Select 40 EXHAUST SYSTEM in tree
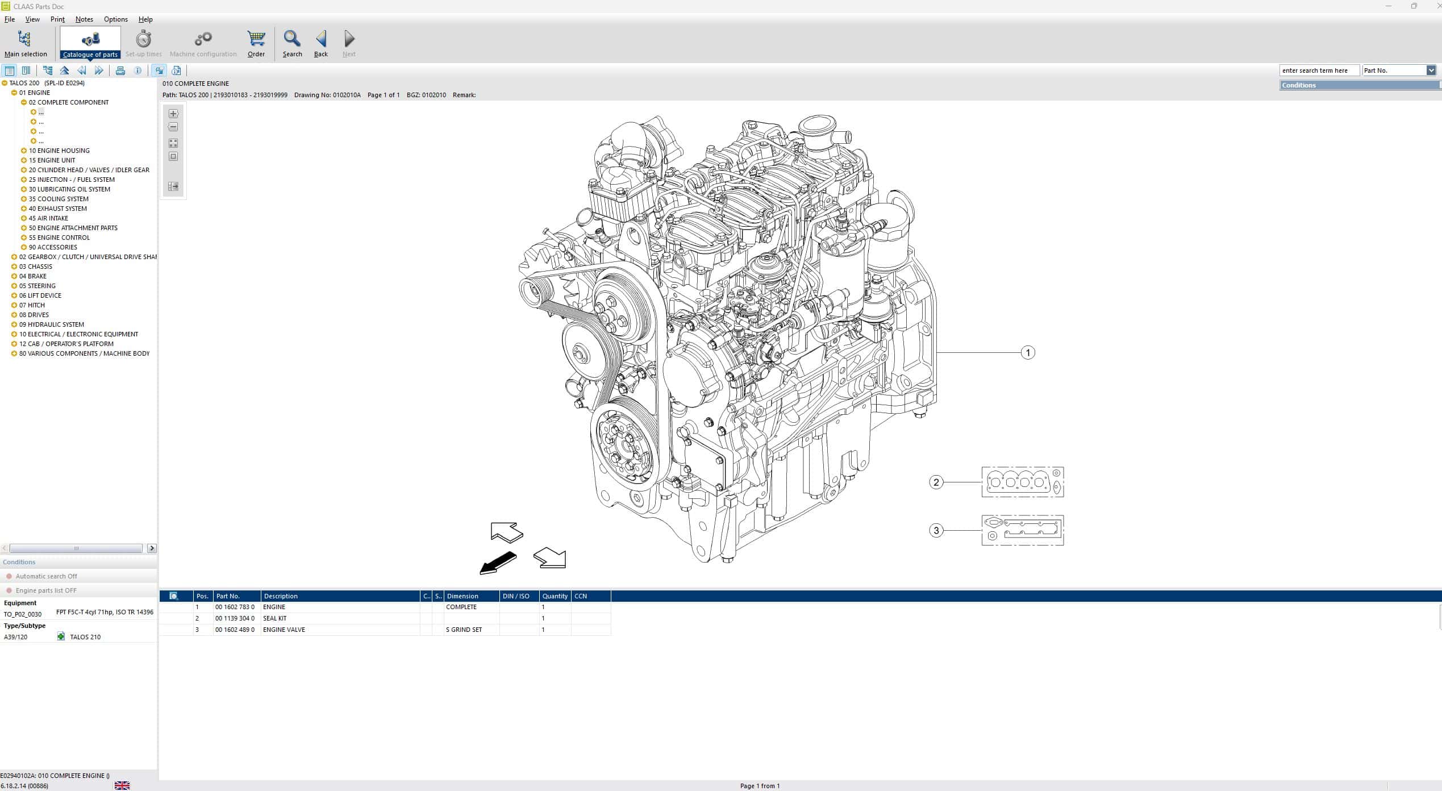Image resolution: width=1442 pixels, height=791 pixels. 58,209
